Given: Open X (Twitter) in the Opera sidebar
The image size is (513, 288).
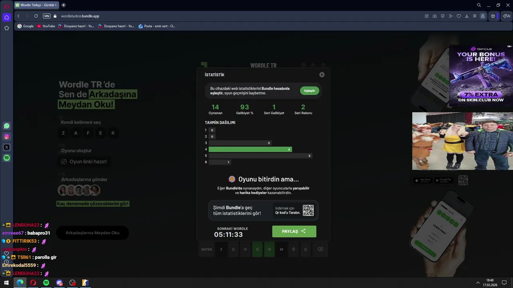Looking at the screenshot, I should (x=6, y=147).
